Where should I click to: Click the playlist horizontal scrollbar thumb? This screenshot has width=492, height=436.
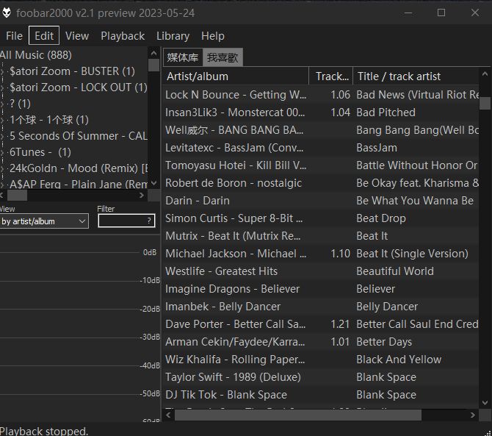point(298,415)
